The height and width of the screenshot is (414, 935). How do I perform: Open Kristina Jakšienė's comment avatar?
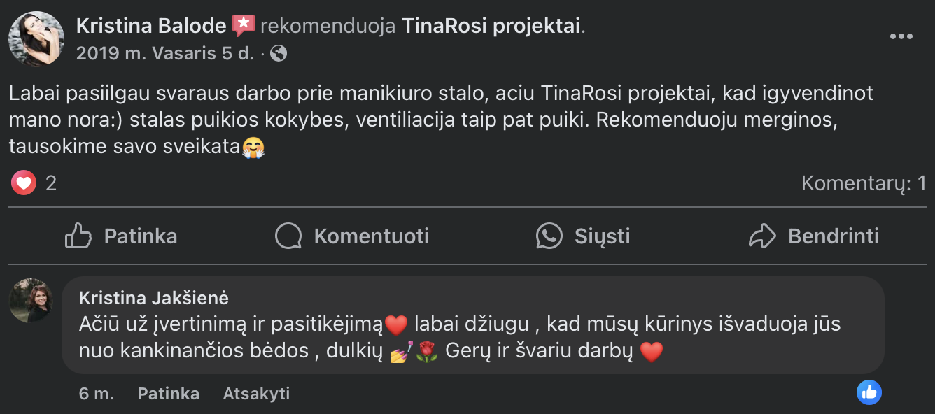tap(31, 301)
